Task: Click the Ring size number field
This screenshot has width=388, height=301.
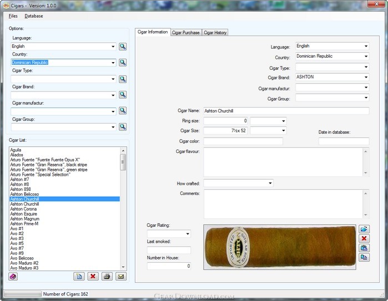Action: click(x=226, y=121)
